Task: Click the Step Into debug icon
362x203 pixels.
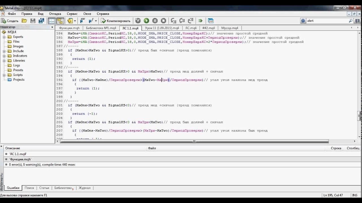Action: coord(174,21)
